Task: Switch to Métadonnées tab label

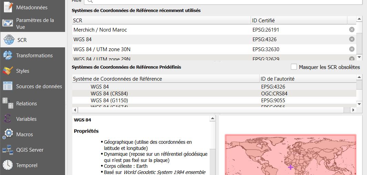Action: 32,8
